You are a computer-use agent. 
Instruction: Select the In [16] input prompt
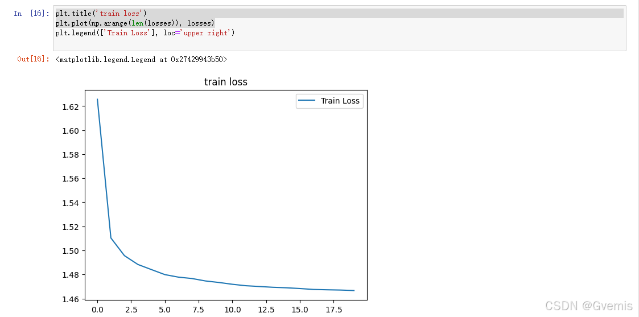tap(31, 14)
